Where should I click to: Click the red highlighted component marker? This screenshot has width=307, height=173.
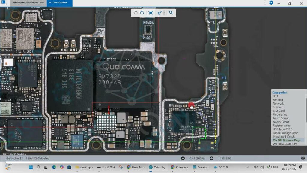pyautogui.click(x=191, y=105)
